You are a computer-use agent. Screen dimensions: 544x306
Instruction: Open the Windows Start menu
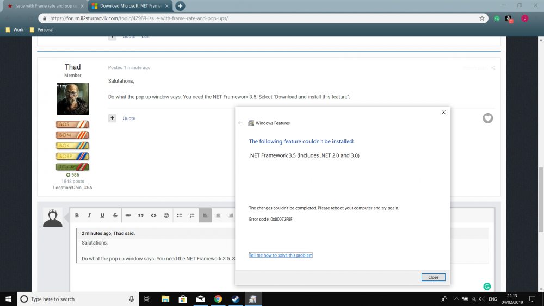(x=8, y=299)
